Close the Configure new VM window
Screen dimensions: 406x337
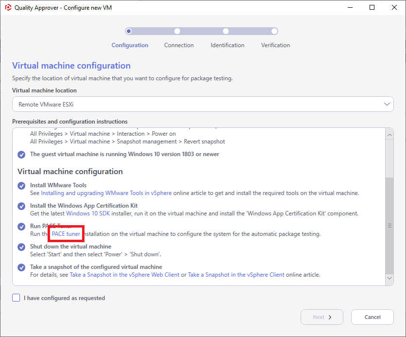pyautogui.click(x=394, y=7)
